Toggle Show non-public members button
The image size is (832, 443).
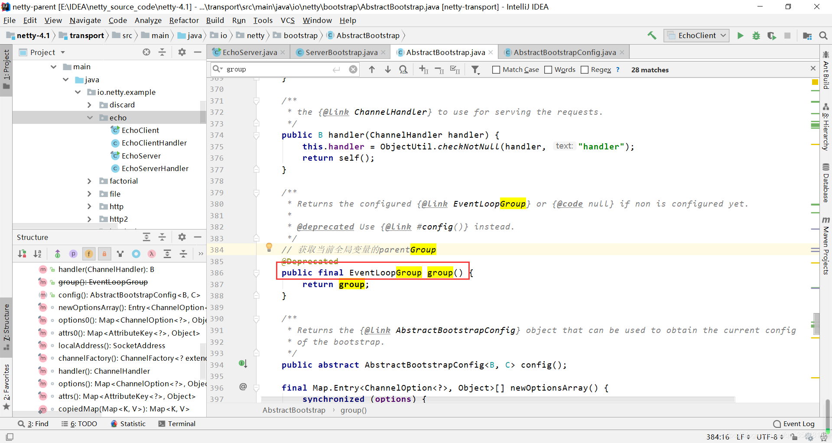[x=104, y=254]
